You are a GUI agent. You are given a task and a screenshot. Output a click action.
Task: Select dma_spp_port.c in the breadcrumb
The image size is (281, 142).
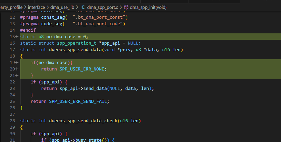[102, 7]
